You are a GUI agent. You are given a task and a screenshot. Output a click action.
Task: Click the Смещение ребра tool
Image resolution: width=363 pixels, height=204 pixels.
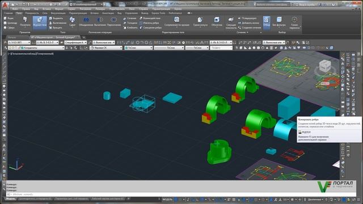(x=150, y=28)
